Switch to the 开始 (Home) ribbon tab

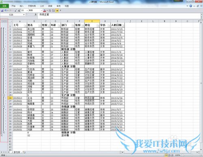pyautogui.click(x=13, y=6)
